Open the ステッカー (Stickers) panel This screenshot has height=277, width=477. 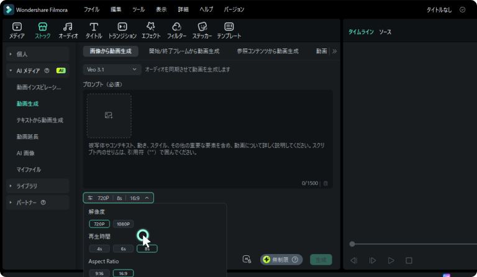(202, 30)
